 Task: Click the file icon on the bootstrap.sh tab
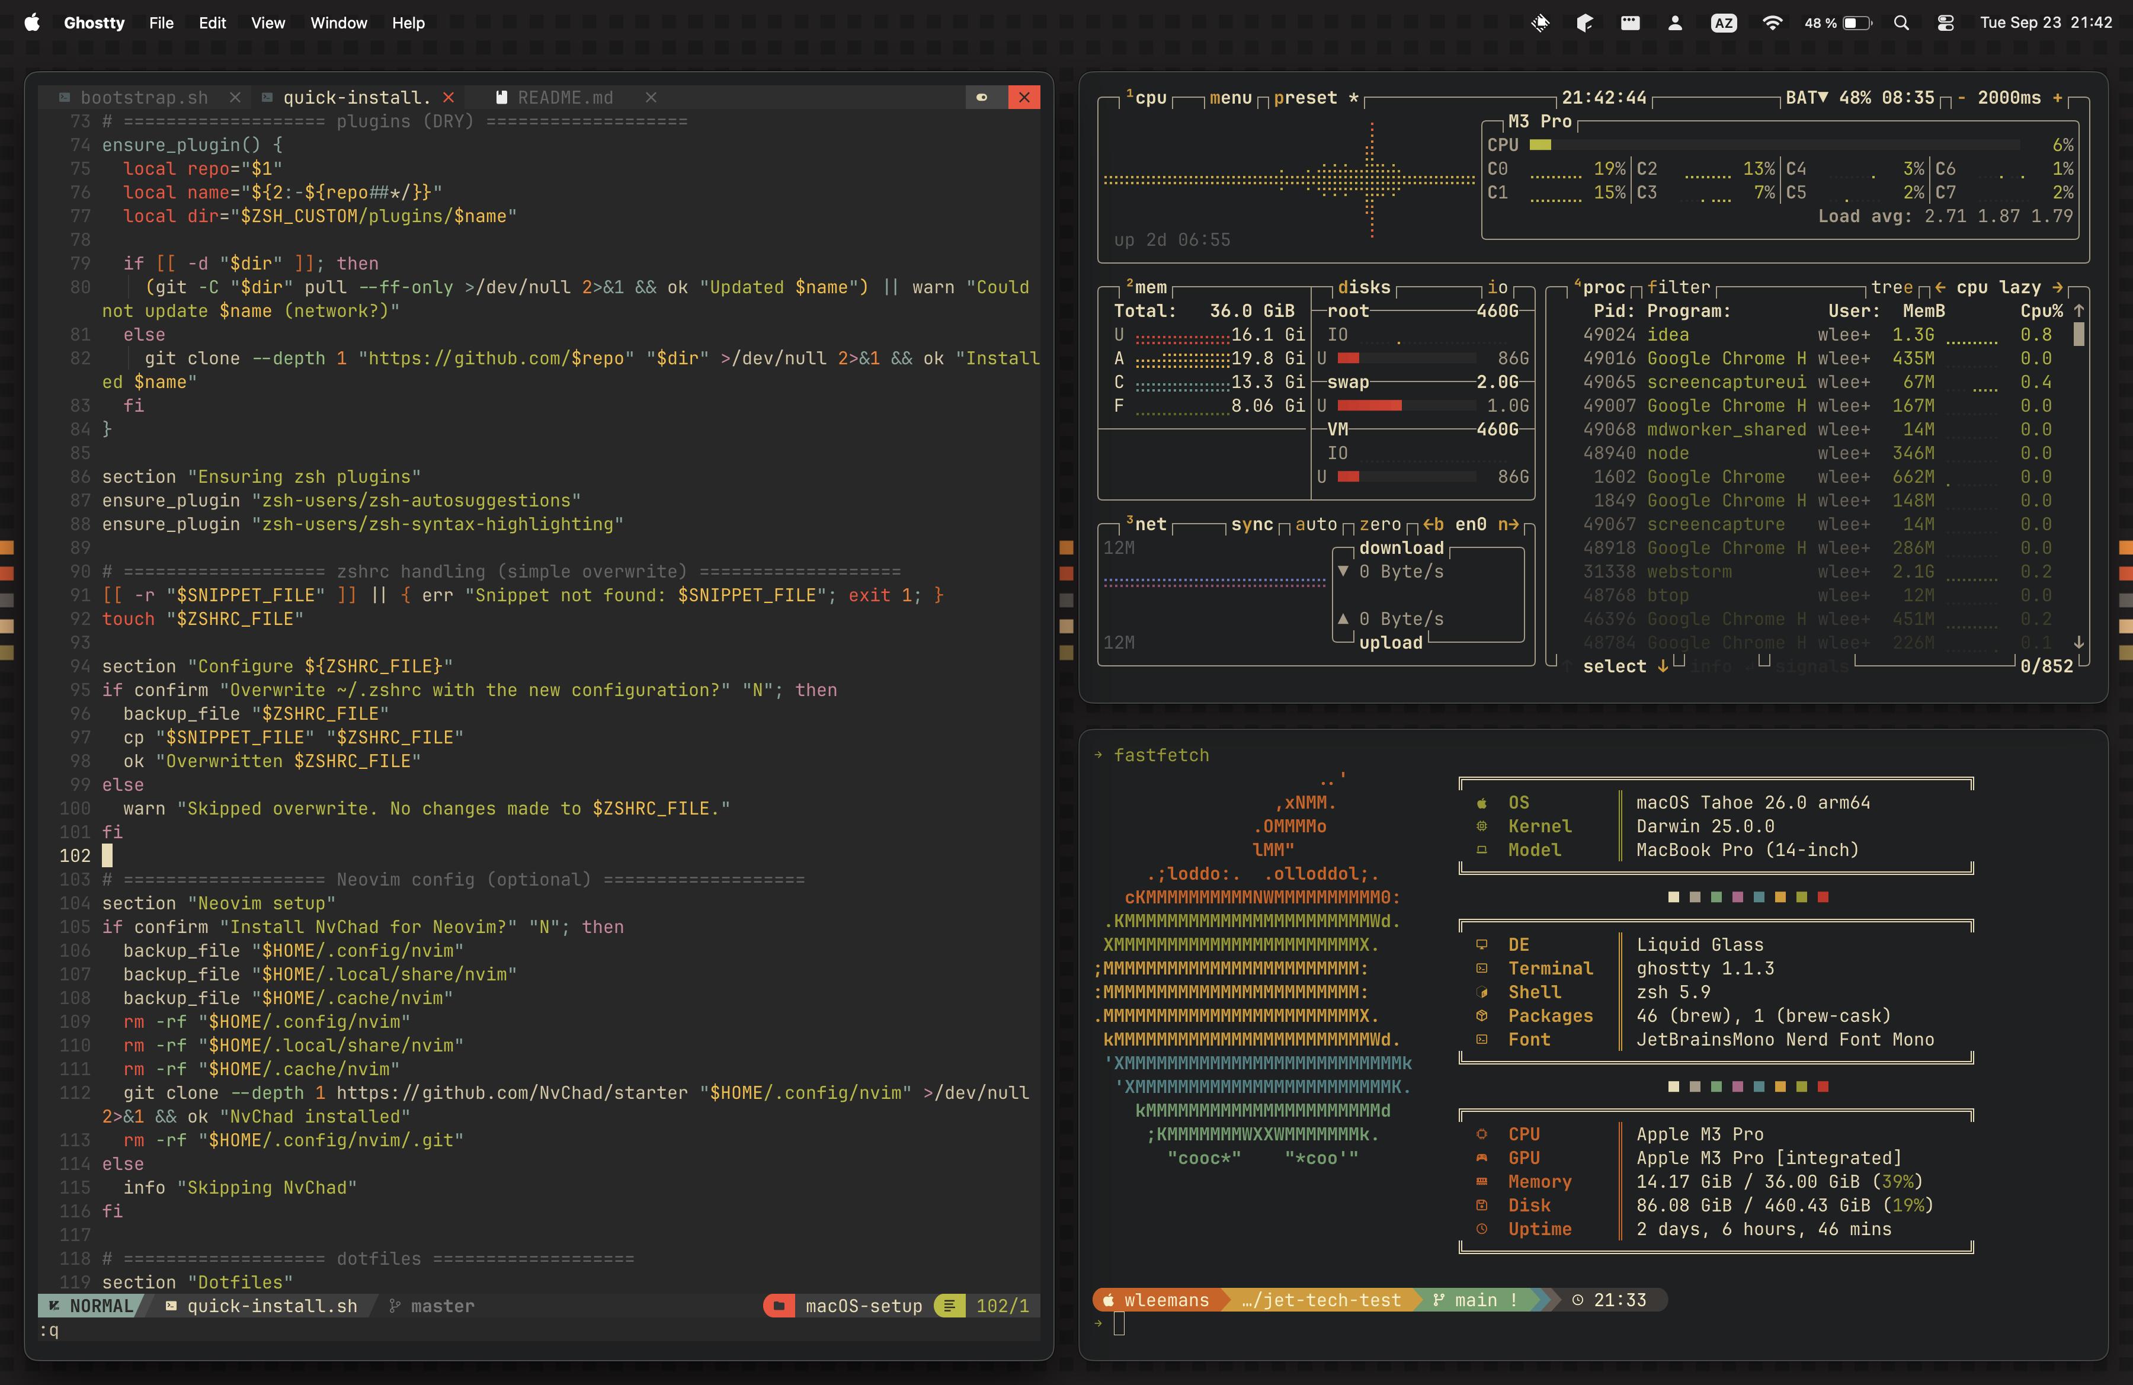[65, 98]
